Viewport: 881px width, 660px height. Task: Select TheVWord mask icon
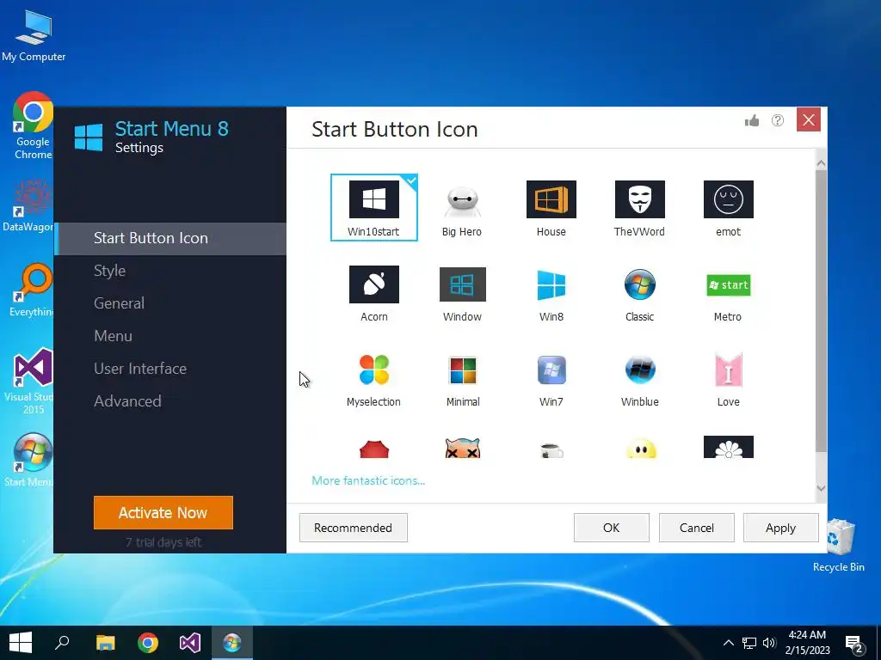point(639,207)
